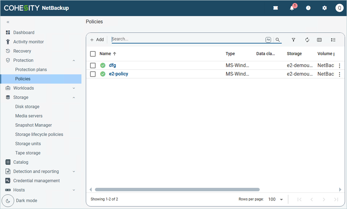347x209 pixels.
Task: Open the e2-policy link
Action: tap(118, 74)
